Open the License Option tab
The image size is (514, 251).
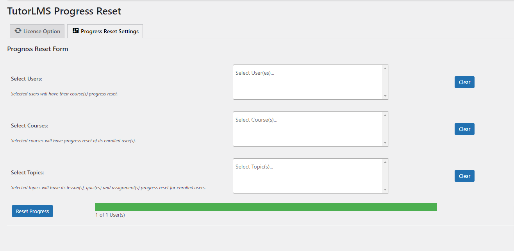click(37, 31)
